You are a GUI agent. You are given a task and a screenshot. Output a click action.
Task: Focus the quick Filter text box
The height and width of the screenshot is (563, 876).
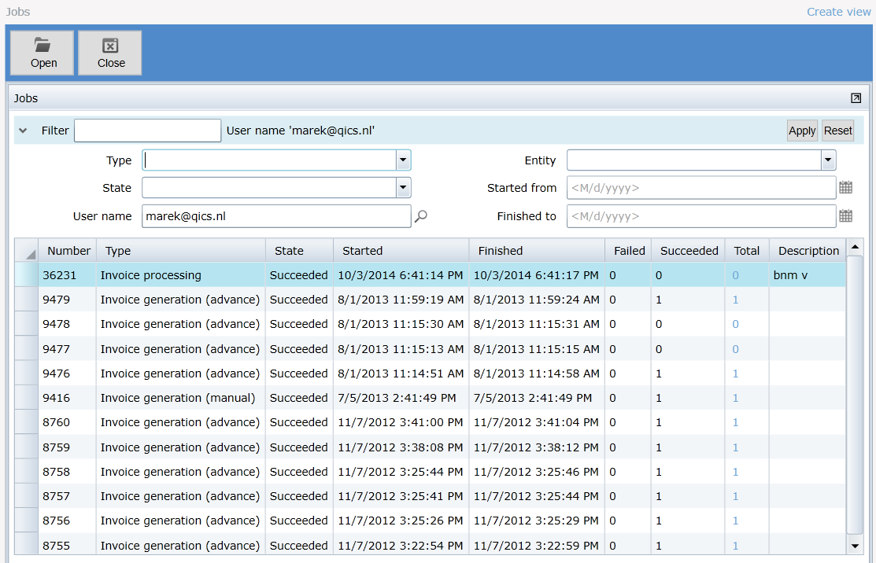click(x=147, y=131)
